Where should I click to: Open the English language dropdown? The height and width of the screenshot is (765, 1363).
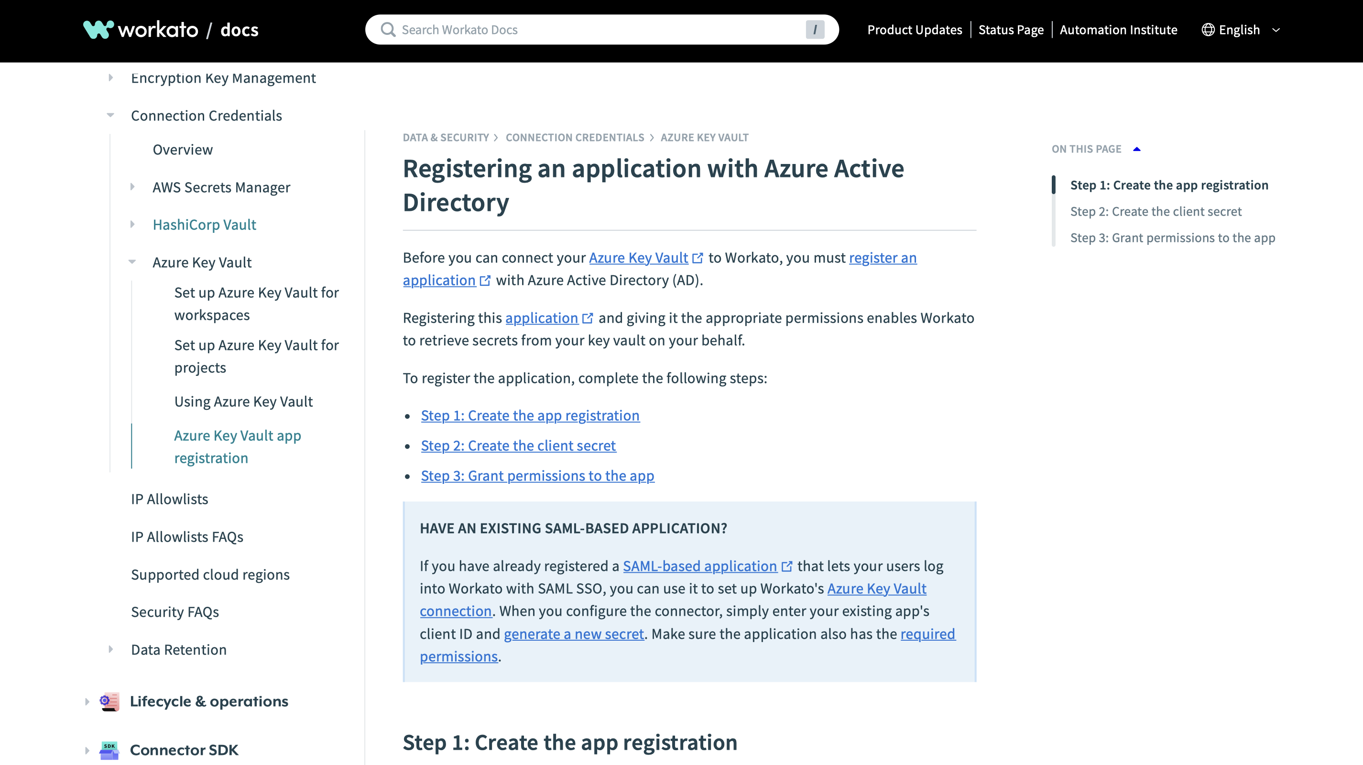pos(1276,30)
